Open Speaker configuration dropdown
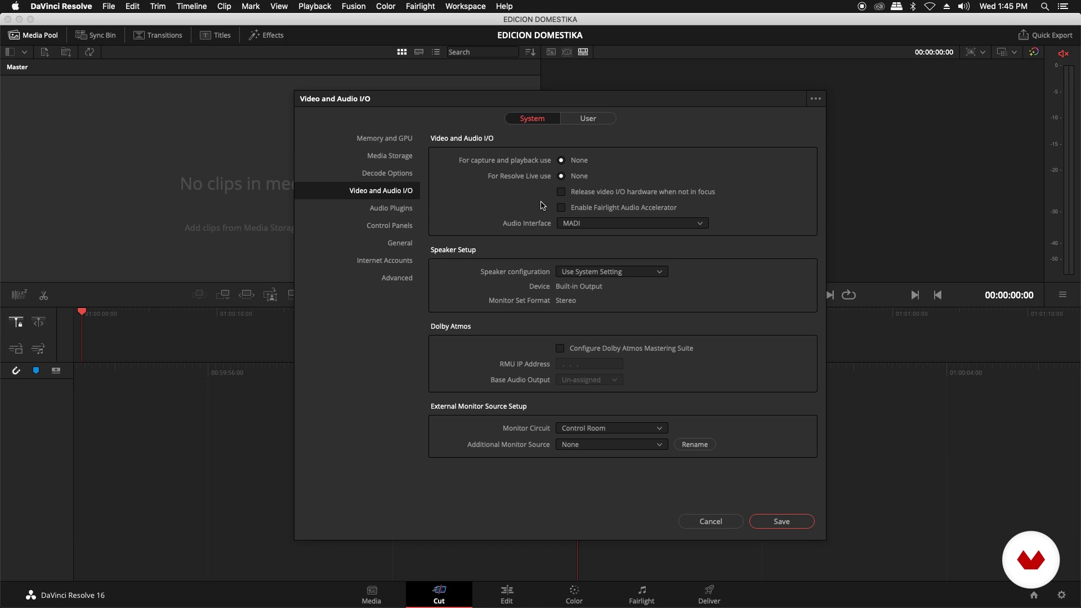Image resolution: width=1081 pixels, height=608 pixels. tap(611, 272)
